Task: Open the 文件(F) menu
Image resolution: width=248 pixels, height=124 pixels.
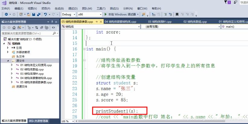Action: click(5, 8)
